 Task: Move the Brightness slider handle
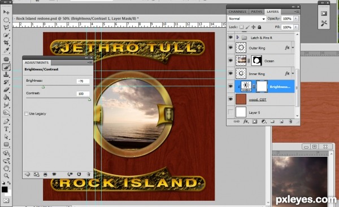(x=44, y=87)
